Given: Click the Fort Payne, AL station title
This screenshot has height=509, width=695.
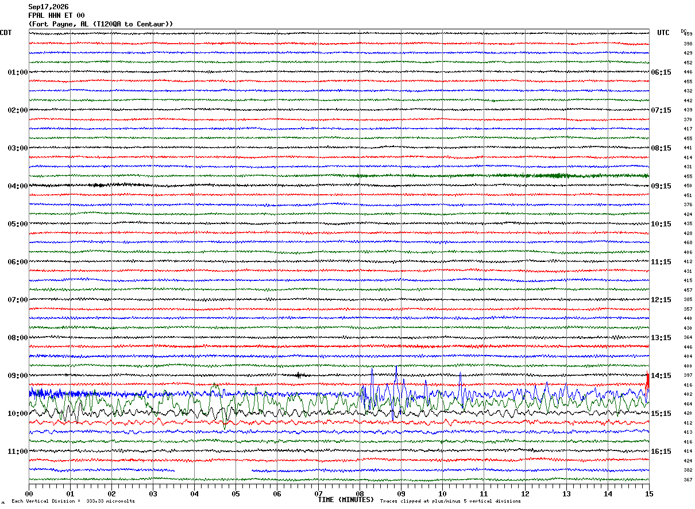Looking at the screenshot, I should tap(101, 24).
